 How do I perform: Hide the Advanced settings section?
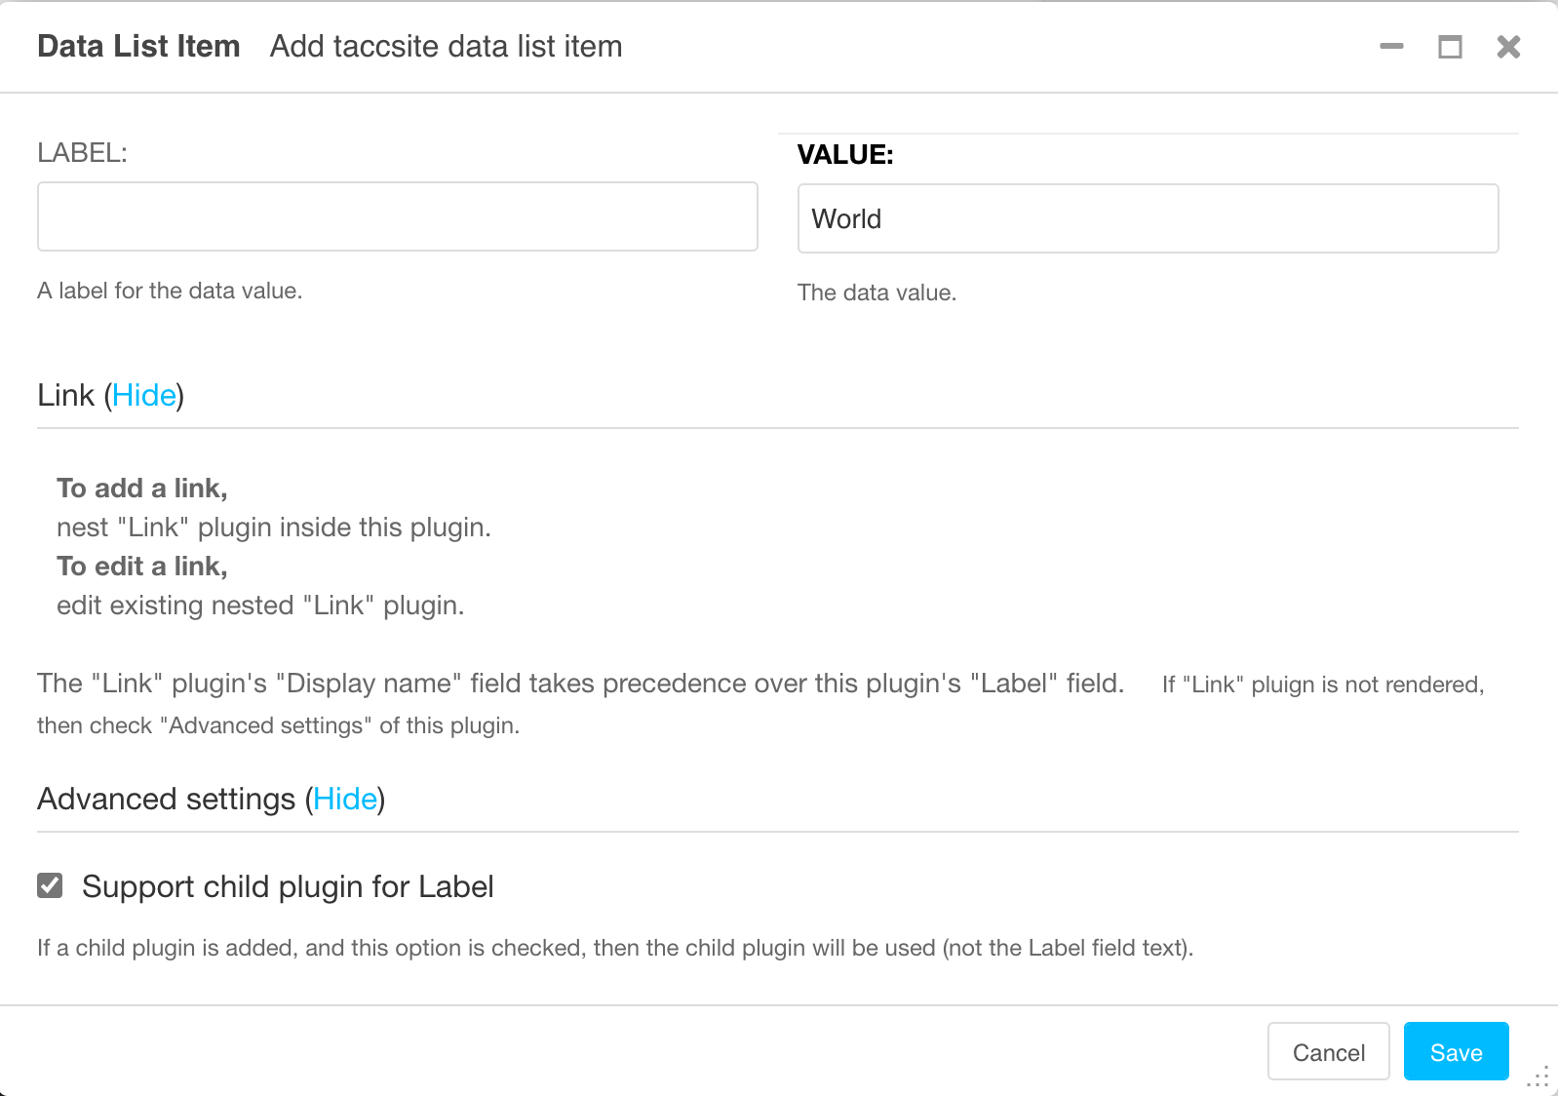tap(345, 799)
